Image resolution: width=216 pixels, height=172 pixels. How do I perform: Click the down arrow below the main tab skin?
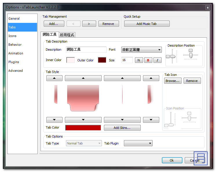tap(83, 120)
